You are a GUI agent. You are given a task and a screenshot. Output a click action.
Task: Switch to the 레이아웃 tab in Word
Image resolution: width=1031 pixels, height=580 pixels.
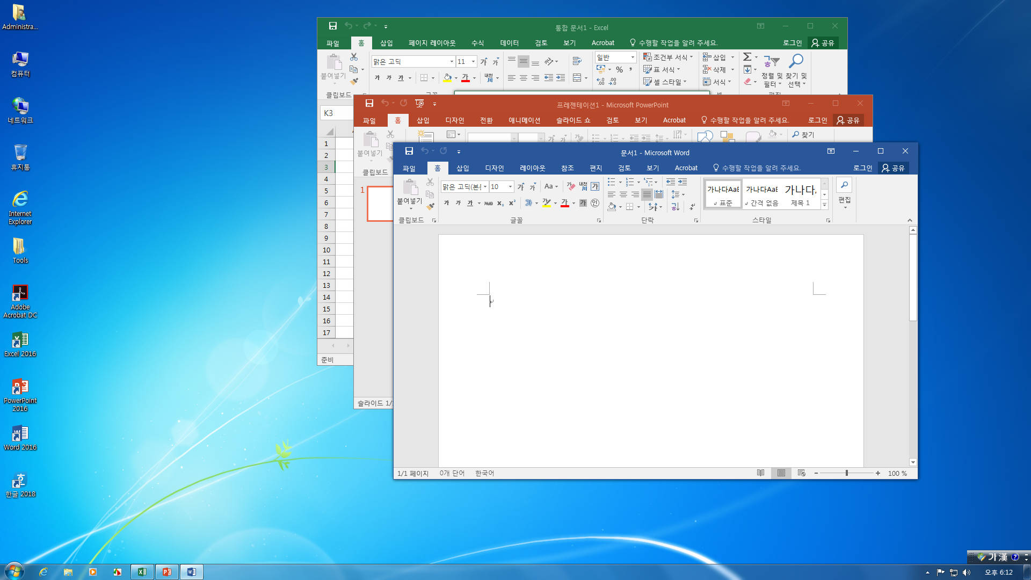(x=532, y=168)
